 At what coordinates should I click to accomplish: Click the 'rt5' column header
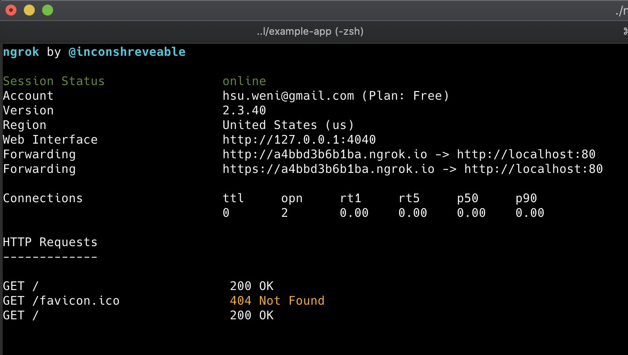pyautogui.click(x=409, y=198)
